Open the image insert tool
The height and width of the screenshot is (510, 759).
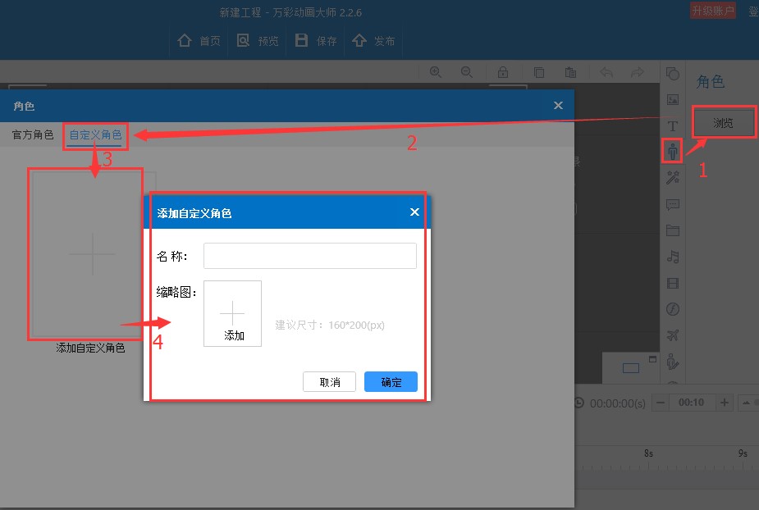[673, 99]
